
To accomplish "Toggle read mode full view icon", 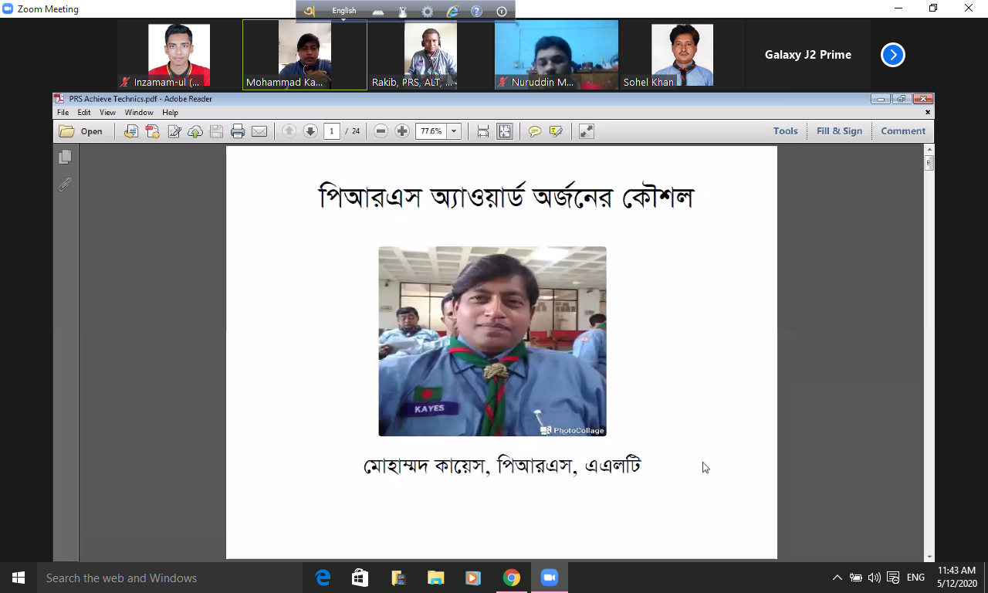I will point(587,131).
